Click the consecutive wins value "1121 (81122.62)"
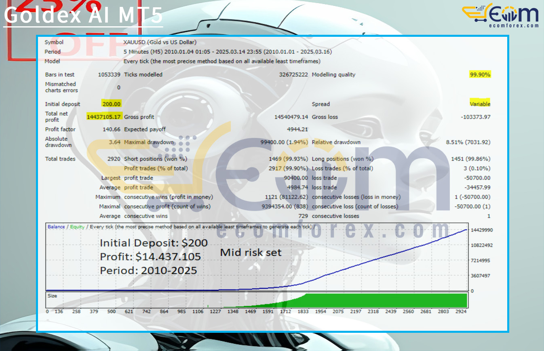The width and height of the screenshot is (544, 351). pos(286,197)
